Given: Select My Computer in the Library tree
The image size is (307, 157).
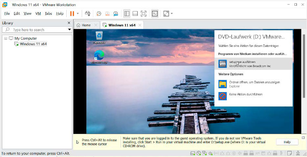Looking at the screenshot, I should point(26,38).
